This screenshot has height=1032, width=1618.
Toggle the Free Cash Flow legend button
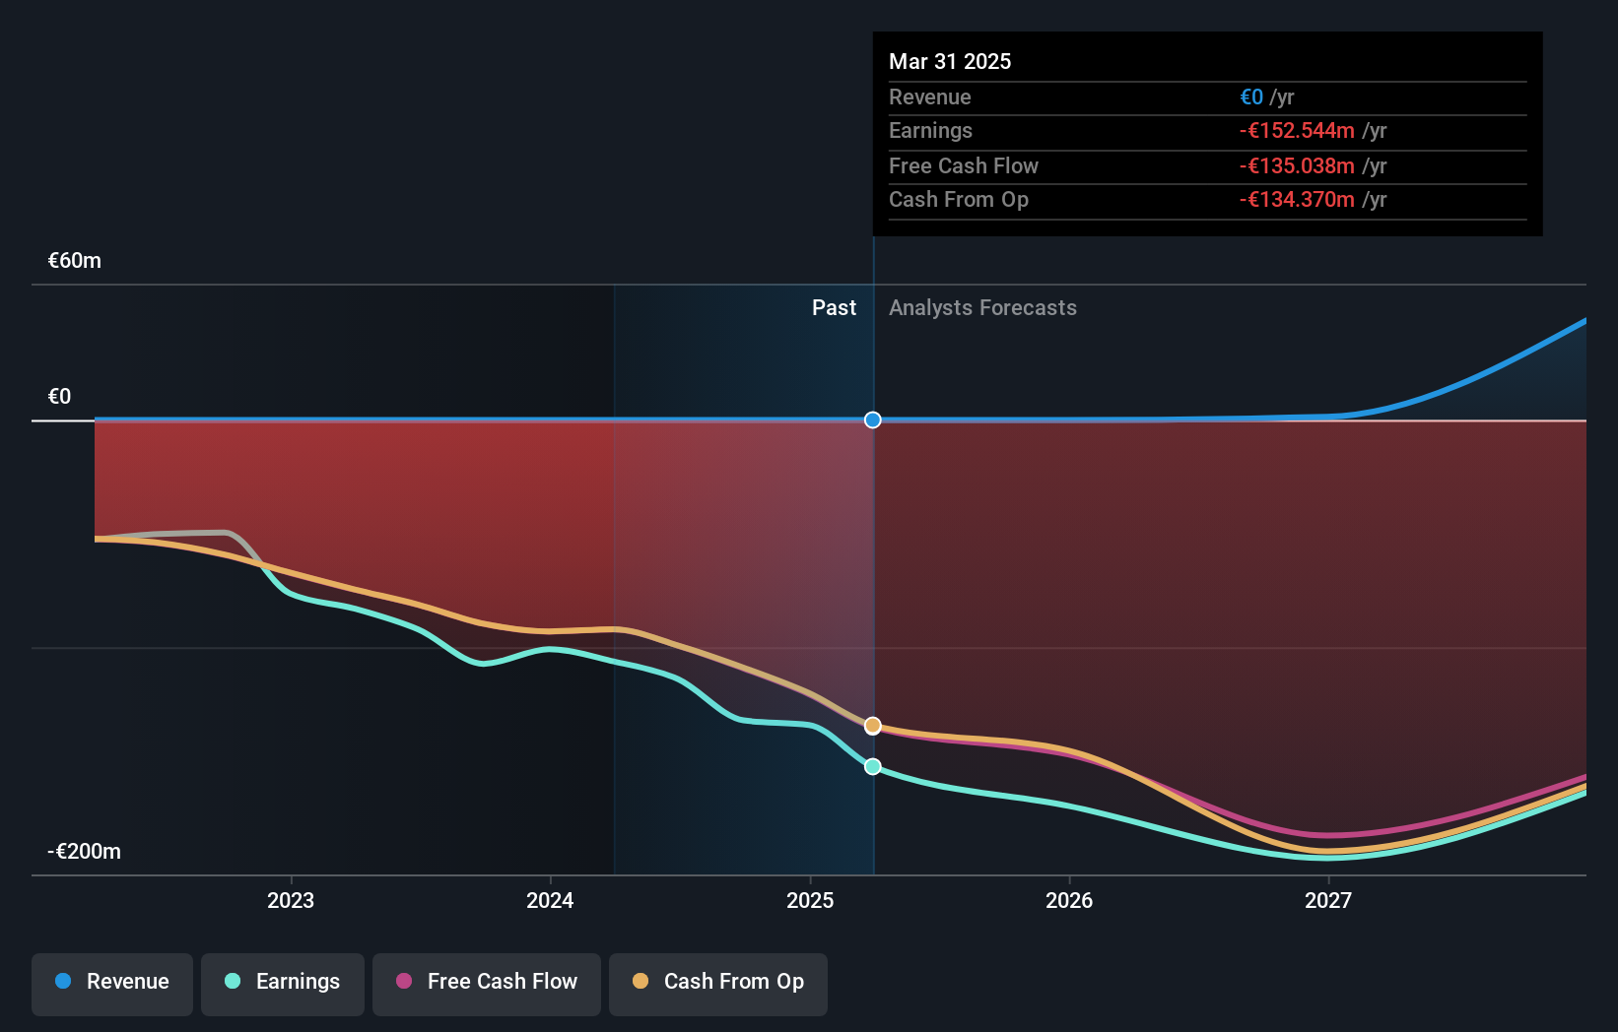tap(487, 984)
